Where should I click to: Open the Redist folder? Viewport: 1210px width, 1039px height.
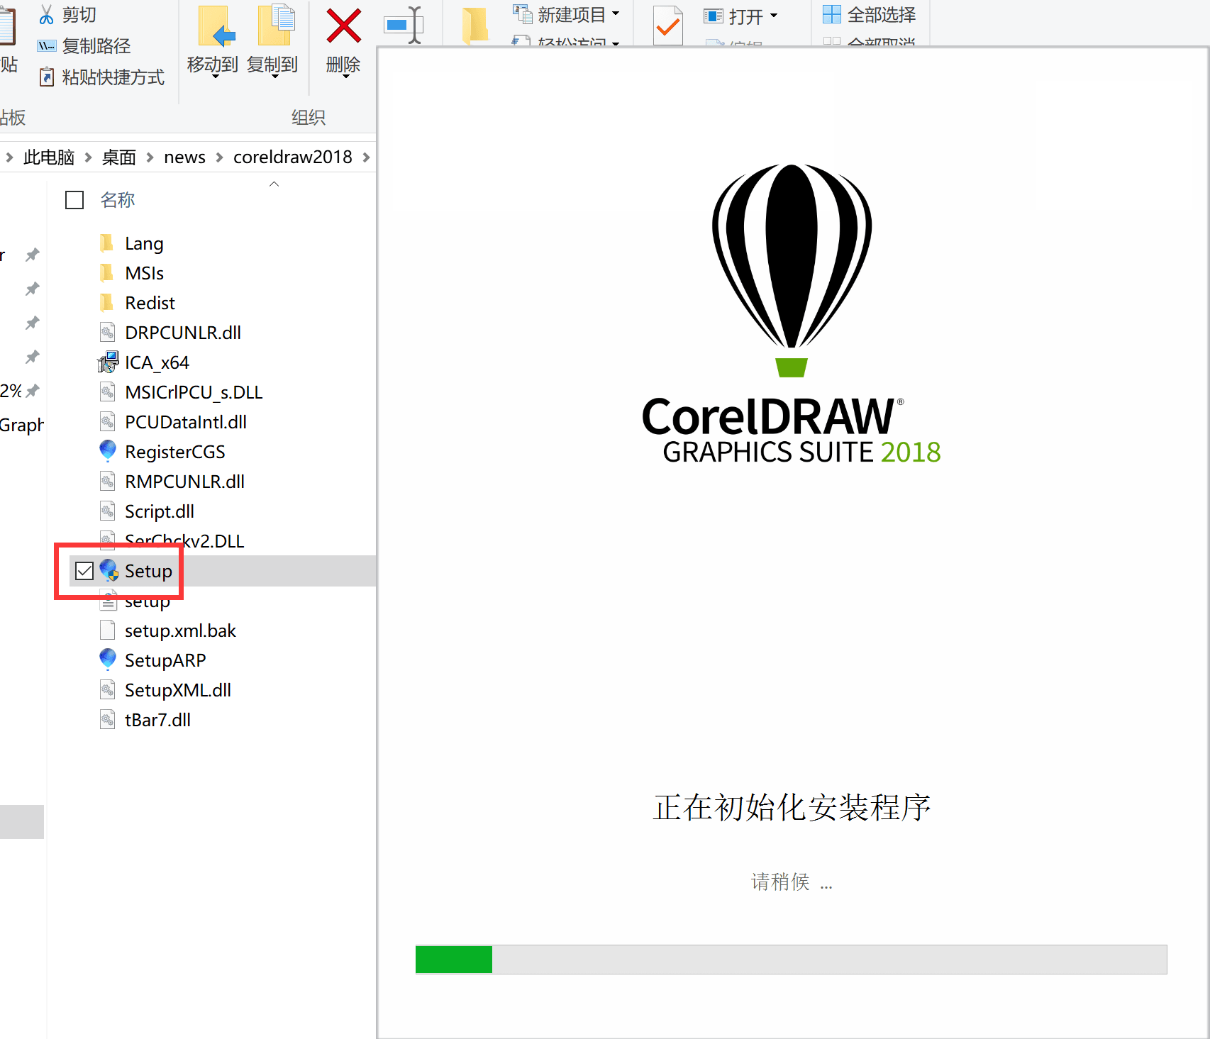[x=148, y=302]
